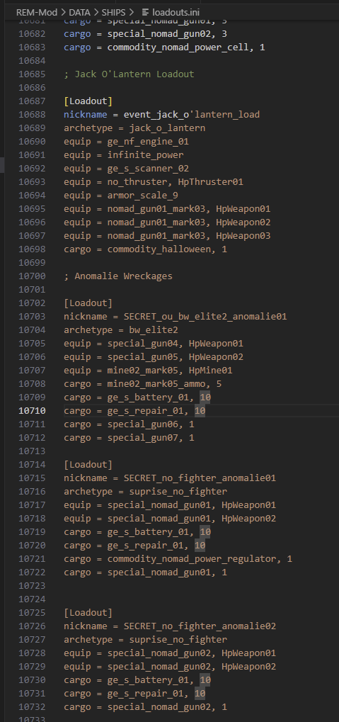The image size is (339, 722).
Task: Click 'cargo = special_gun06, 1' line
Action: (x=129, y=424)
